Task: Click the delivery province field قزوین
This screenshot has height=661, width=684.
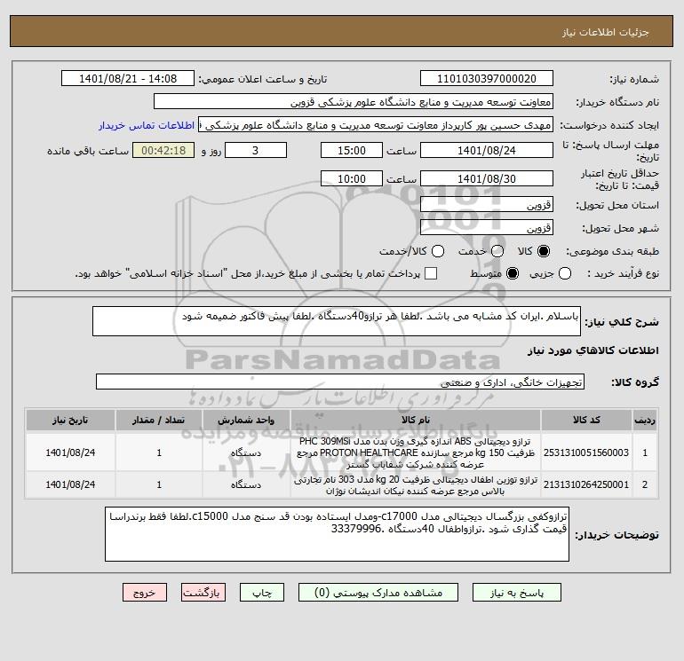Action: point(487,204)
